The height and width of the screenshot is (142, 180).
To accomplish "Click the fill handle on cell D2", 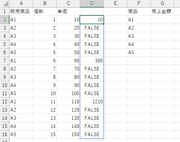I will point(103,24).
